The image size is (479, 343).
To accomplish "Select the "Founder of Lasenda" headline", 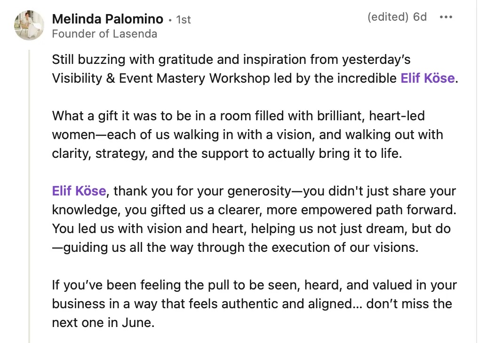I will point(104,34).
